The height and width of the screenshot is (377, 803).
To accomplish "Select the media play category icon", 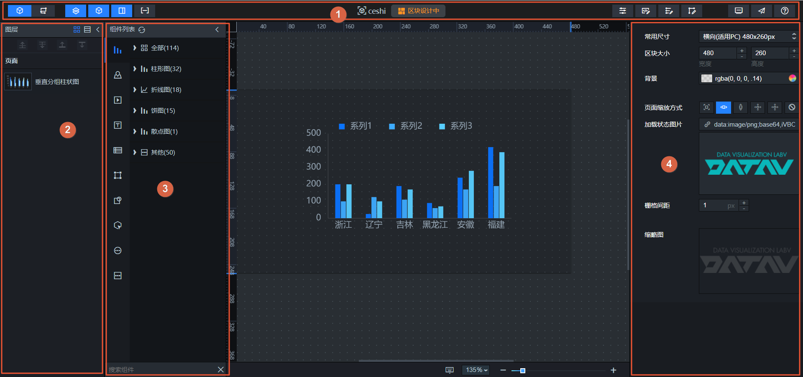I will click(x=118, y=100).
